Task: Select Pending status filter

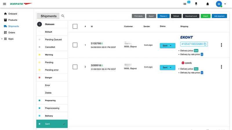Action: point(52,62)
